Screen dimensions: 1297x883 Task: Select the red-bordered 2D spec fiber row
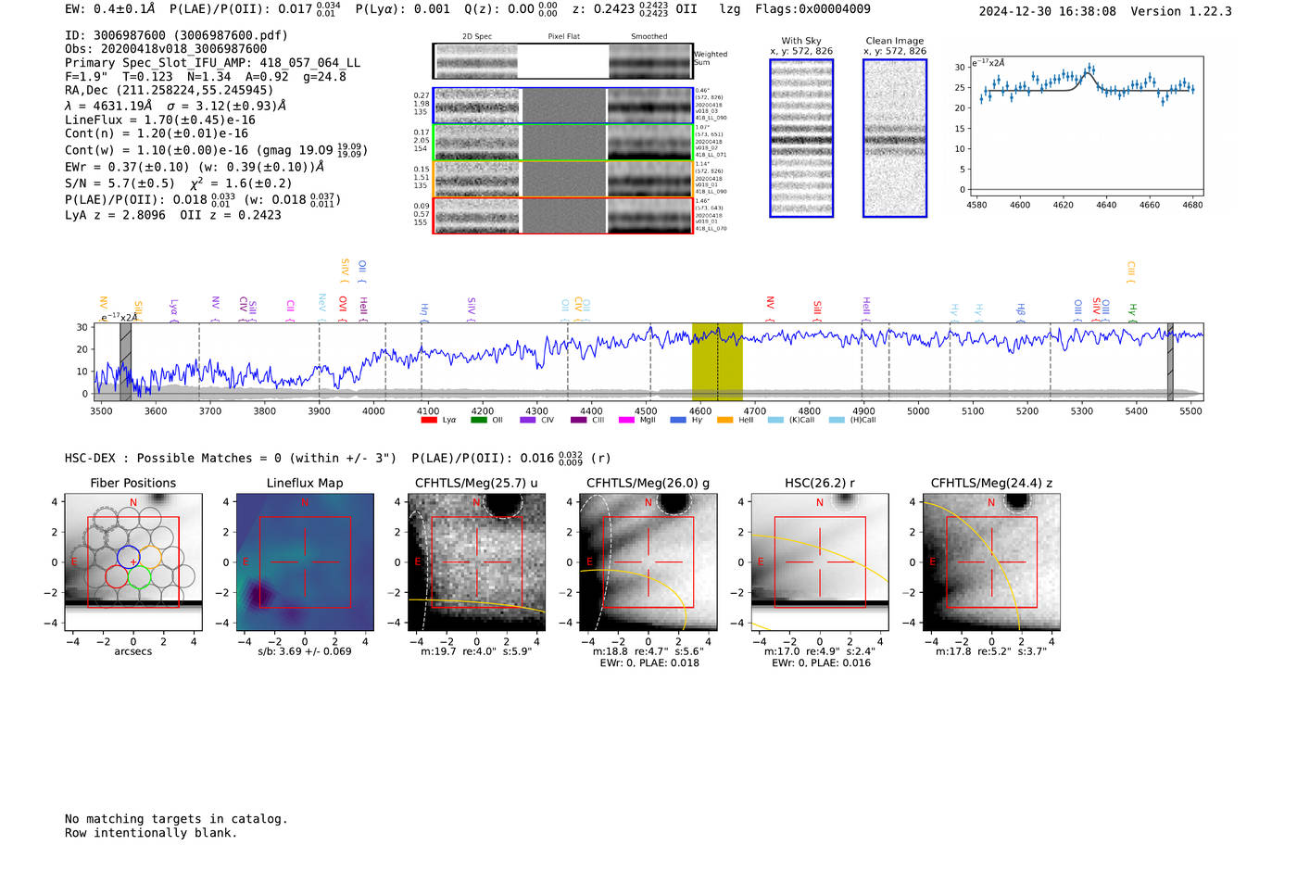coord(562,215)
